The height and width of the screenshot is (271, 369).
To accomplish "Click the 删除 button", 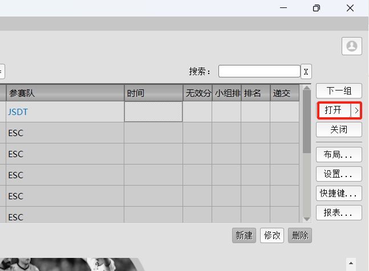I will coord(300,235).
